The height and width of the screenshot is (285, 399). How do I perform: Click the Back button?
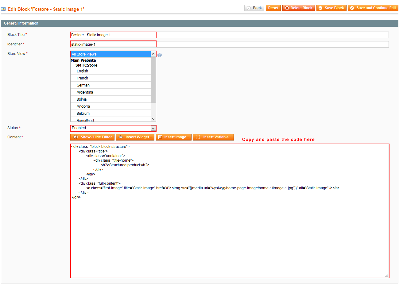coord(254,8)
